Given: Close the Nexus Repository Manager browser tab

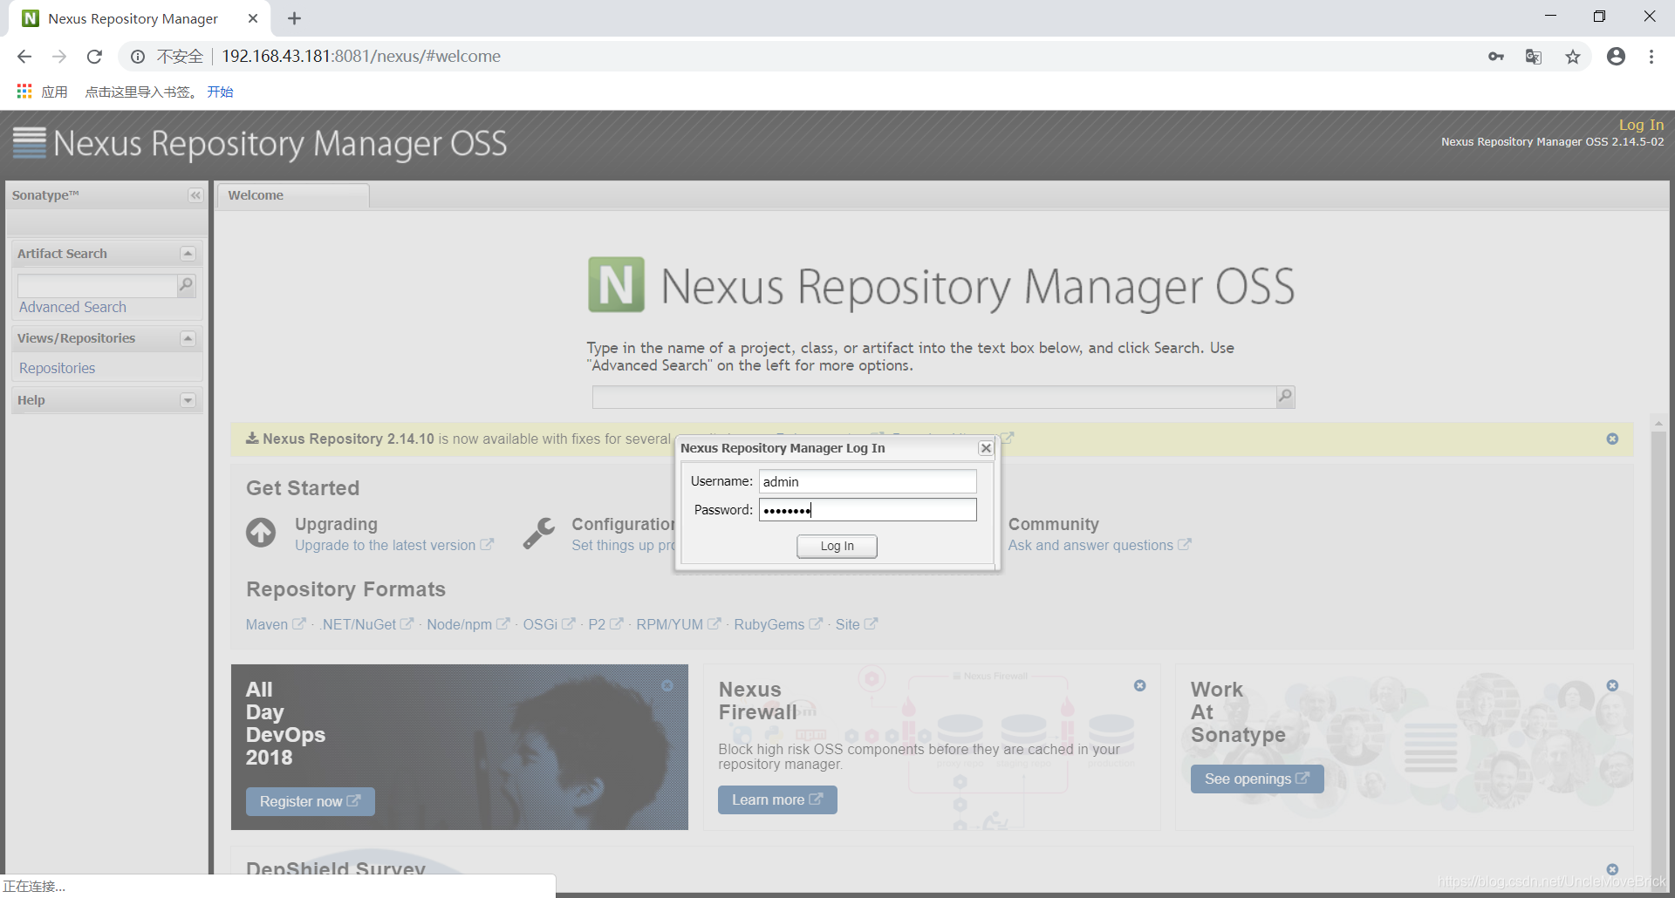Looking at the screenshot, I should point(253,18).
